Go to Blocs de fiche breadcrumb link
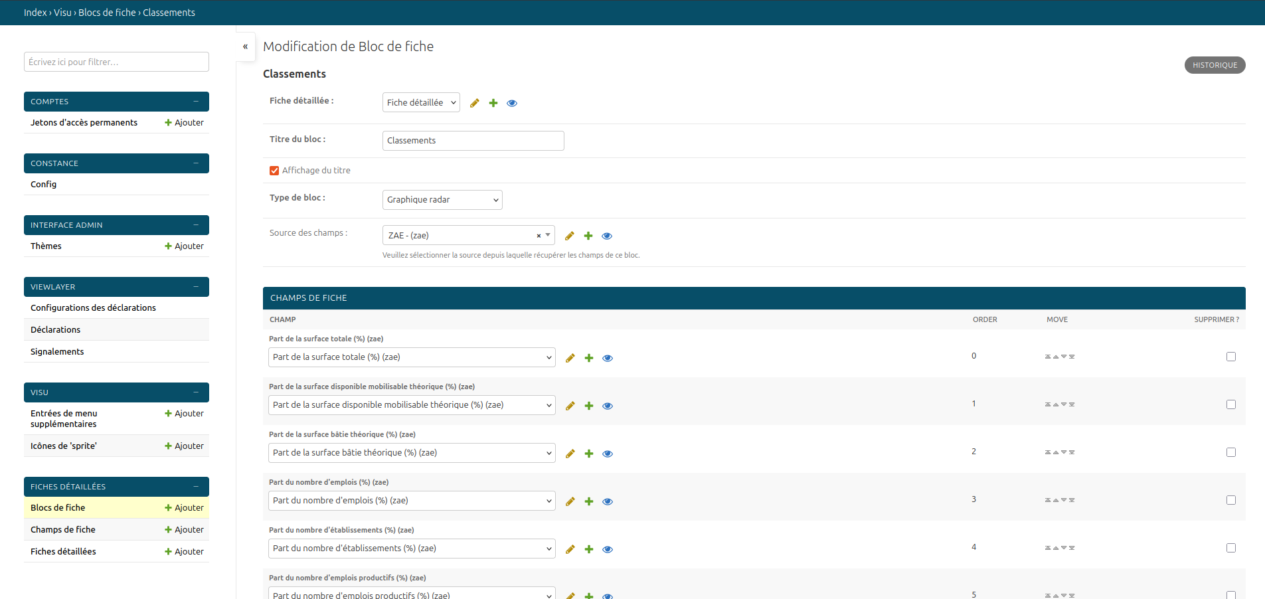The image size is (1265, 599). coord(107,13)
